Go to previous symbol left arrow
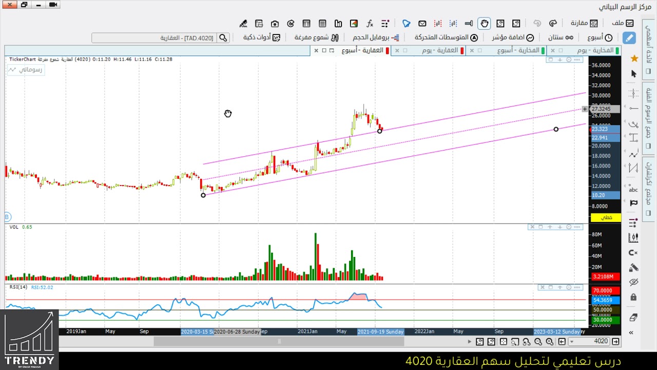The height and width of the screenshot is (370, 657). (563, 342)
